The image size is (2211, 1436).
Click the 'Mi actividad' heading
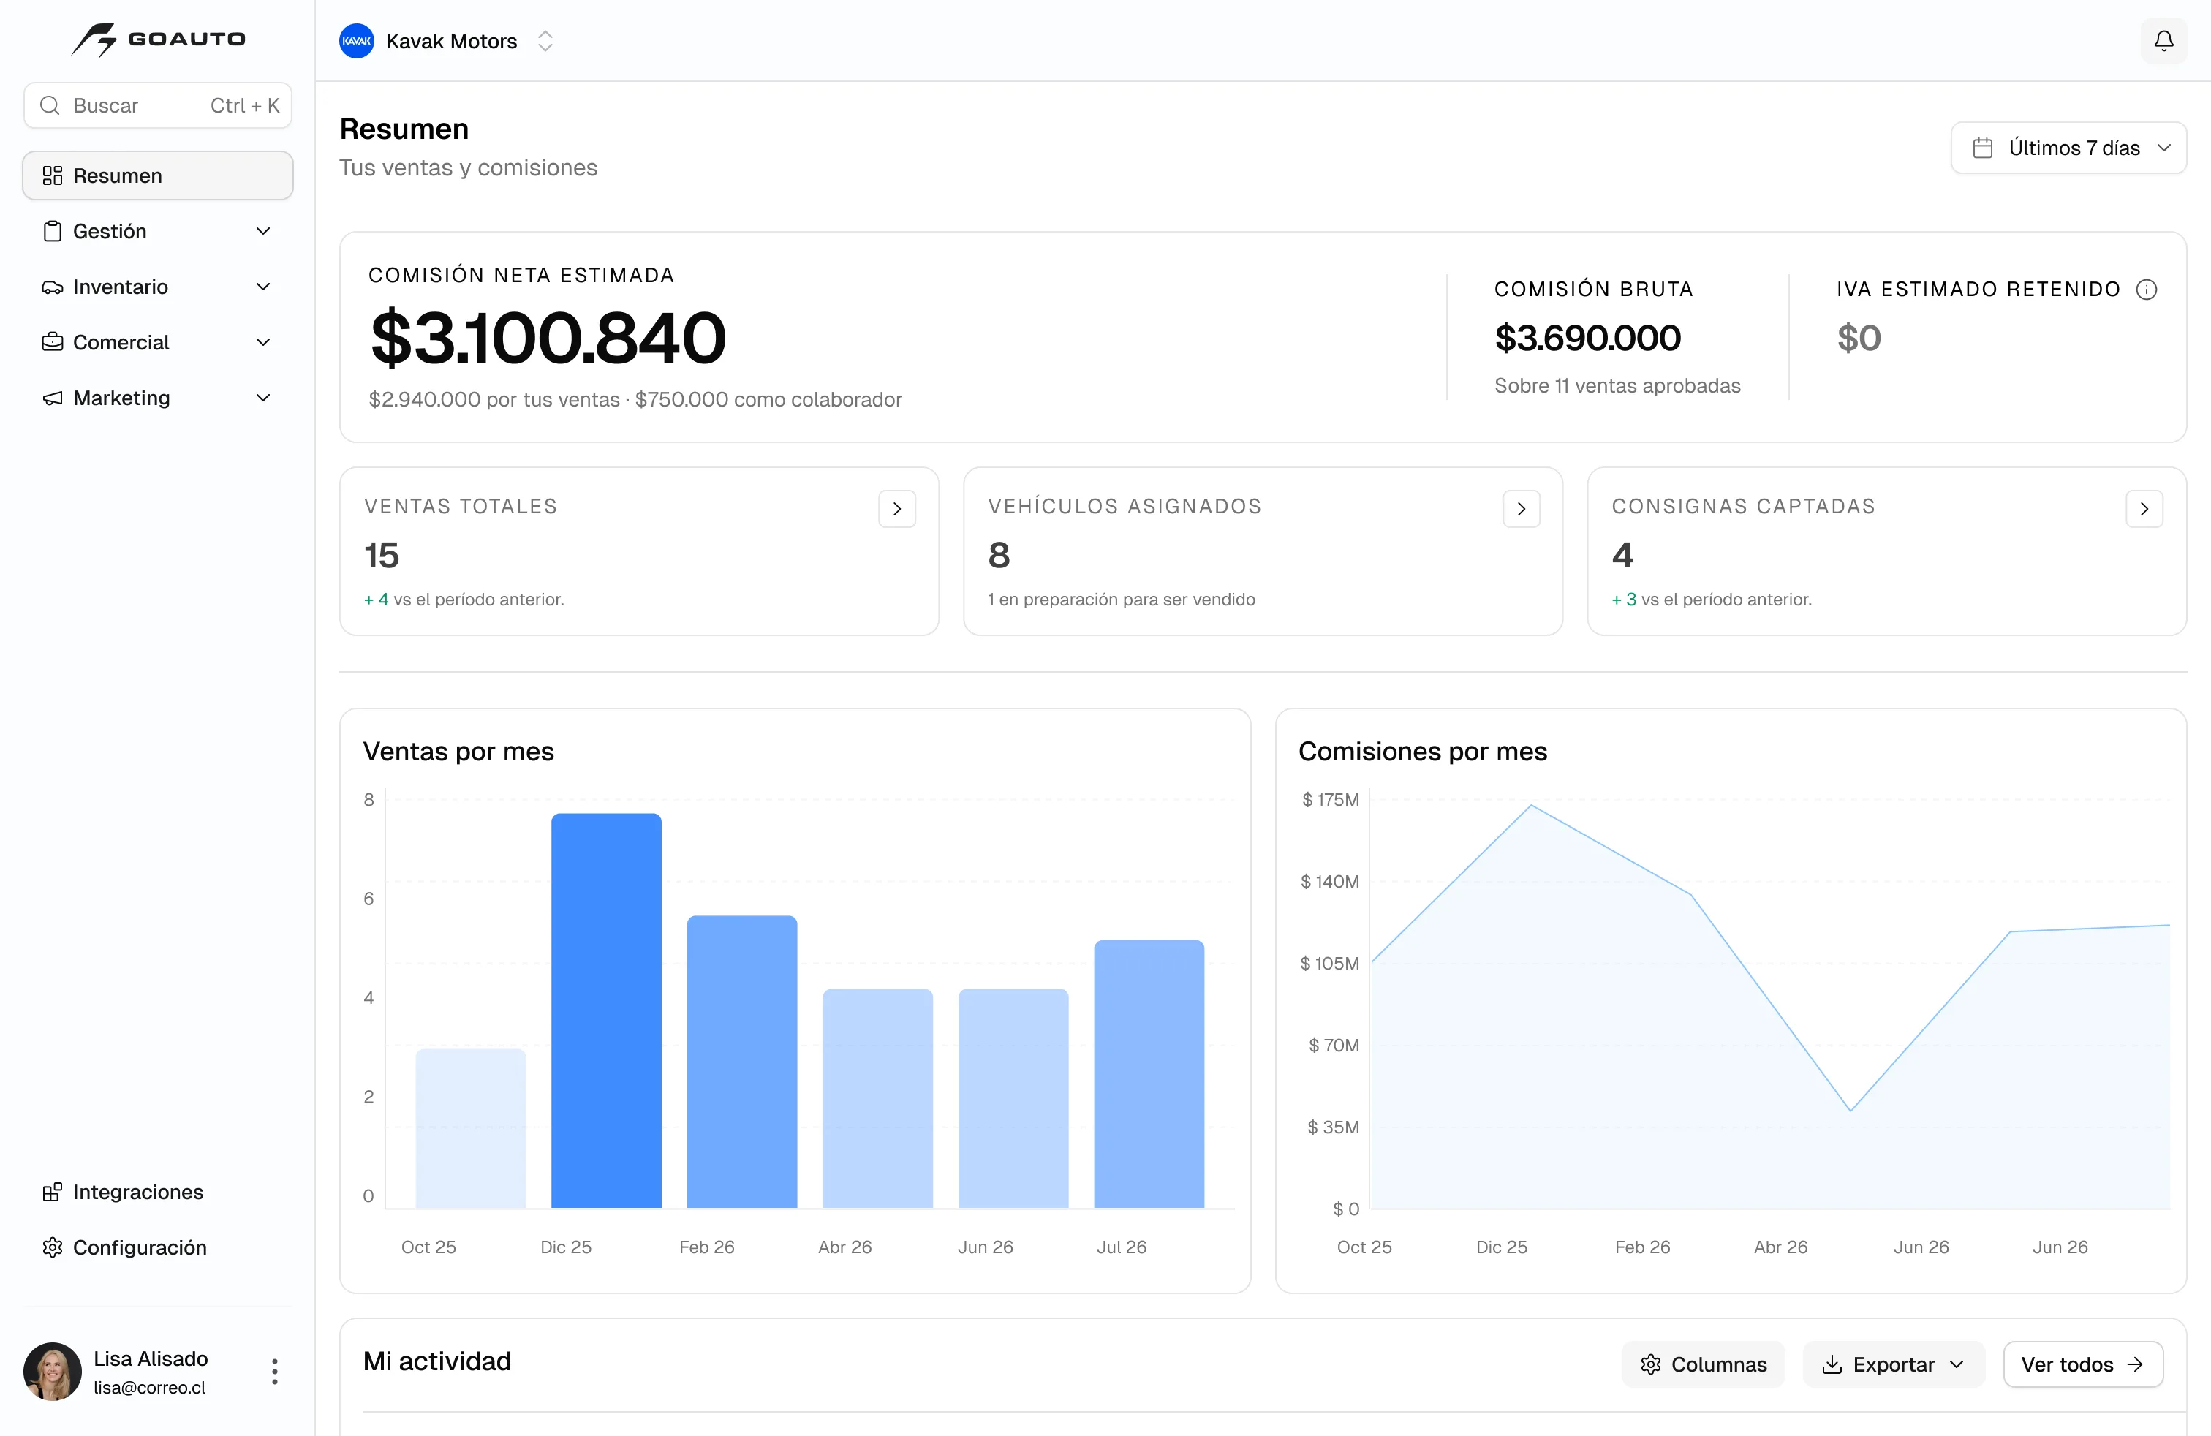[x=436, y=1361]
